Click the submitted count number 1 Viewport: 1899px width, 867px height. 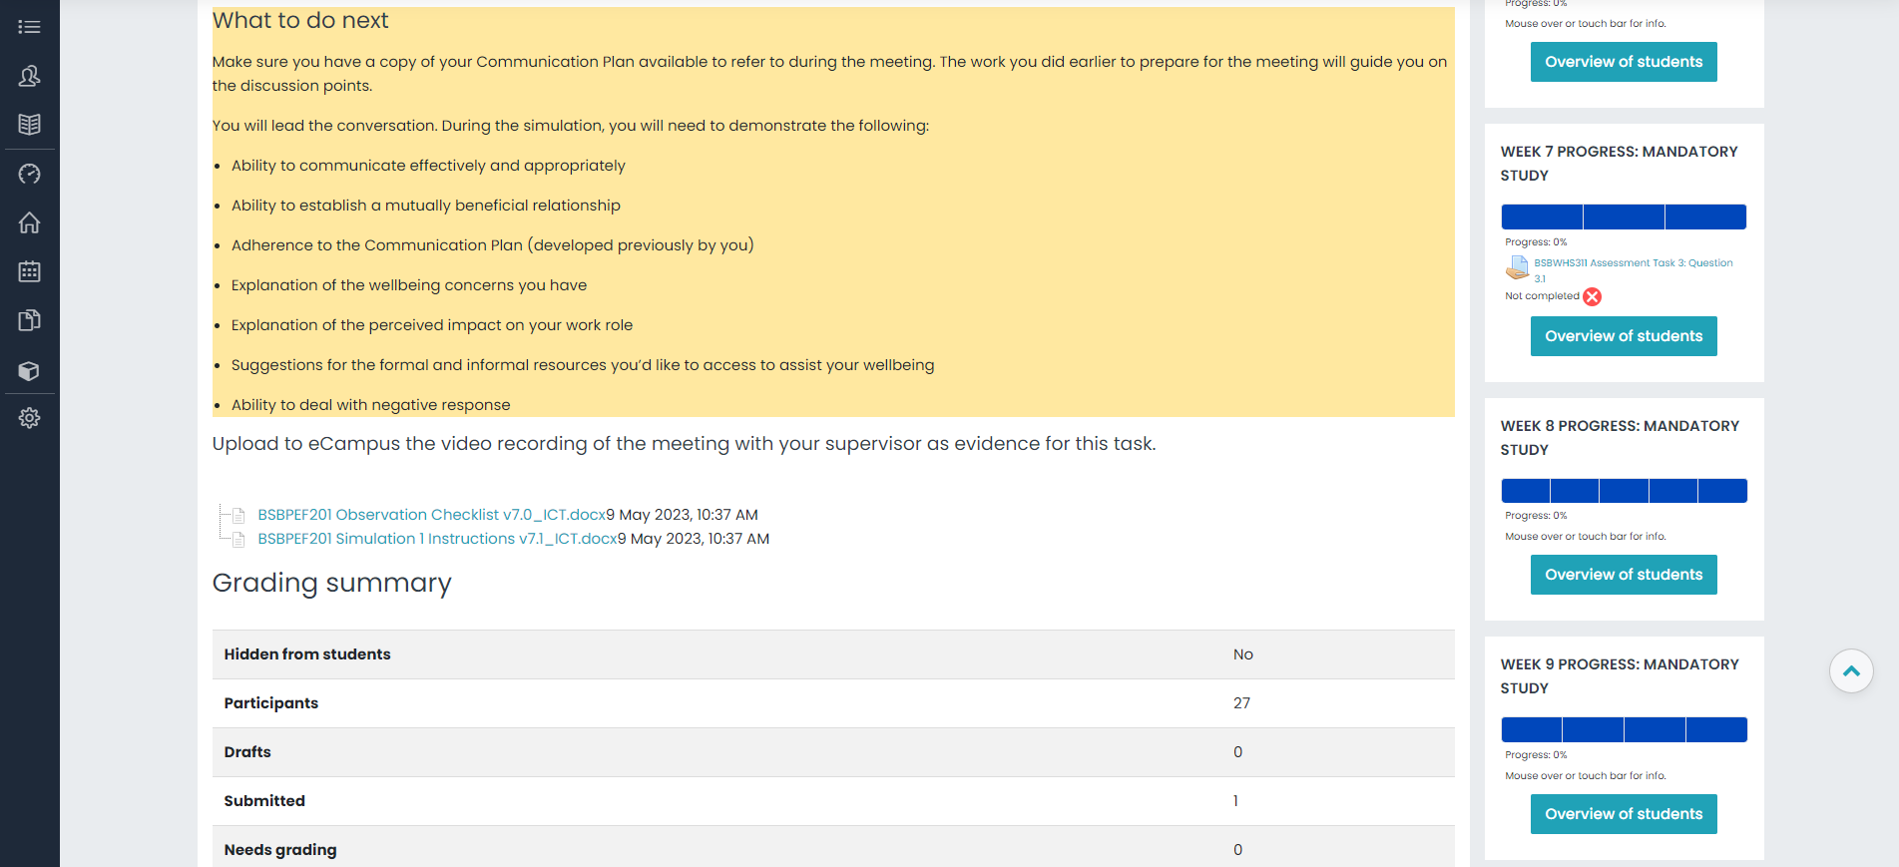click(x=1235, y=801)
